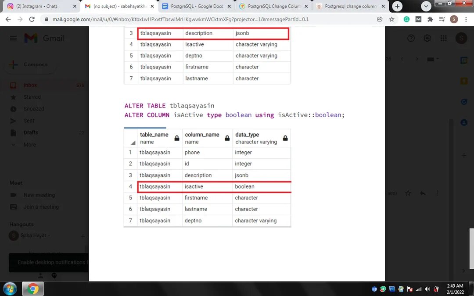Close PostgreSQL - Google Docs tab

coord(229,6)
